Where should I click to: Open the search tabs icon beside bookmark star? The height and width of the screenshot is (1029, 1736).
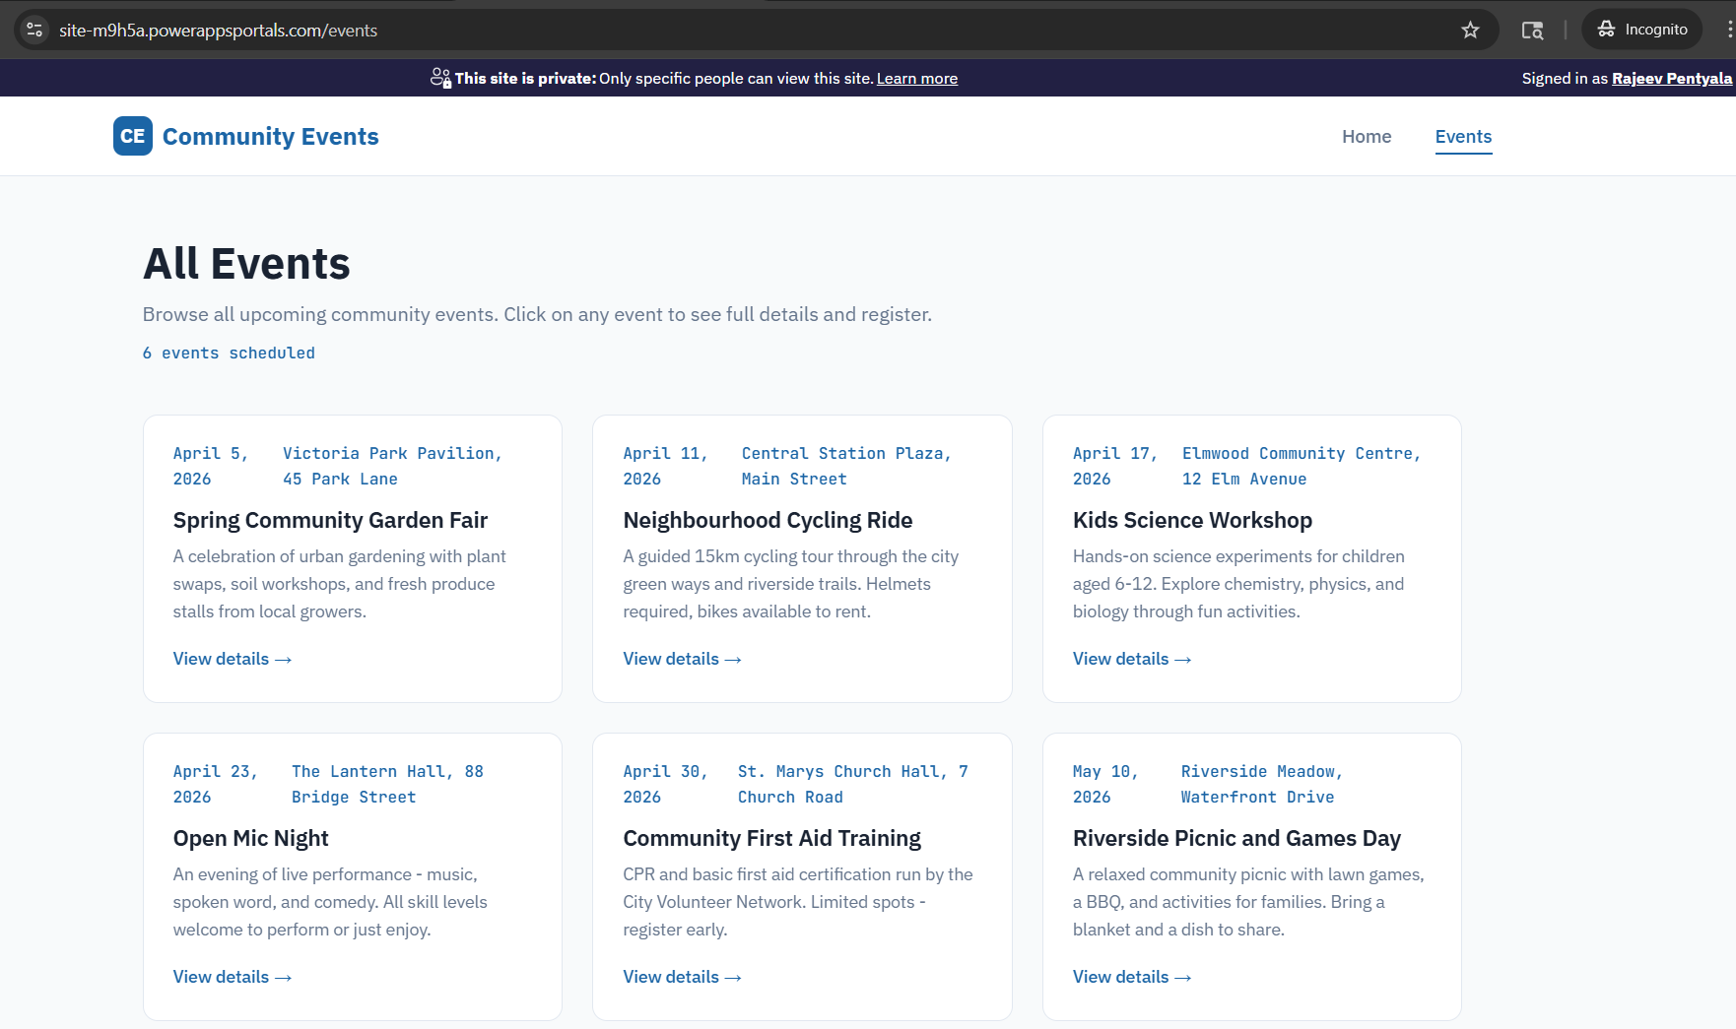[x=1531, y=31]
